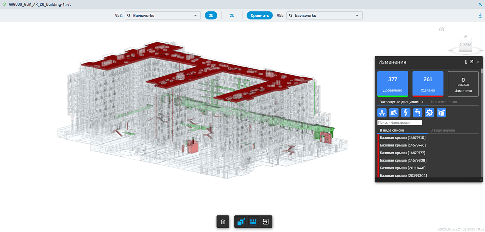The height and width of the screenshot is (232, 485).
Task: Open the layers panel from bottom toolbar
Action: tap(223, 222)
